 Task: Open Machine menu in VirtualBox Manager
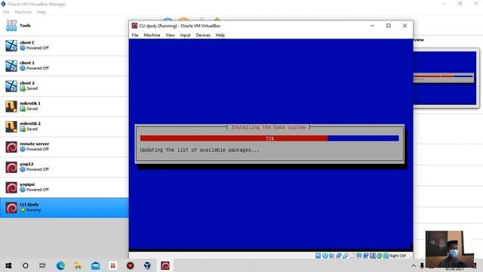23,12
